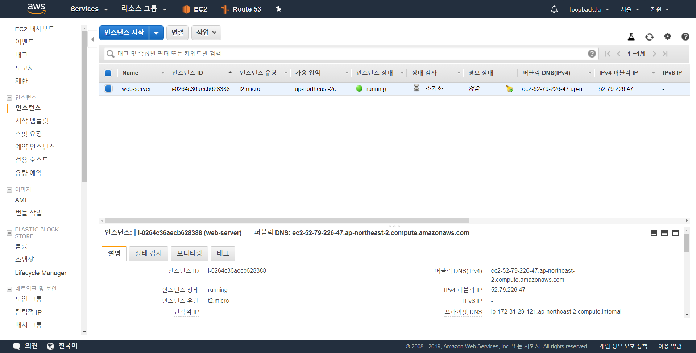696x353 pixels.
Task: Switch to the 상태 검사 tab
Action: 149,253
